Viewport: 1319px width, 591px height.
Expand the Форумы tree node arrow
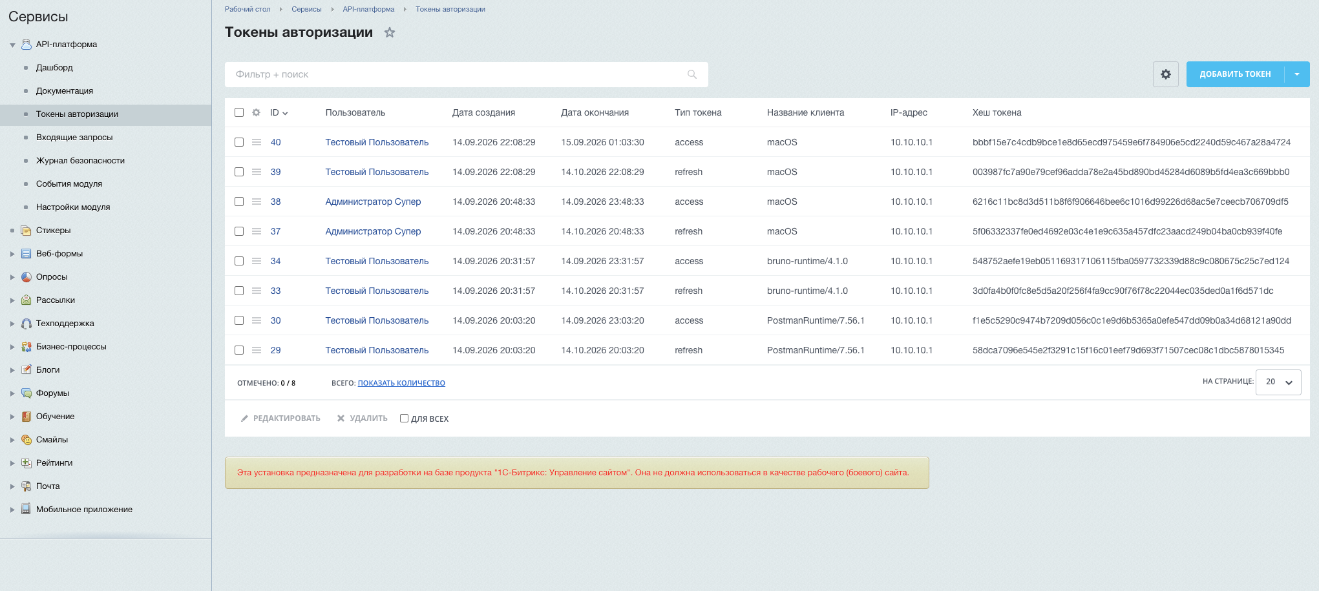[x=12, y=393]
